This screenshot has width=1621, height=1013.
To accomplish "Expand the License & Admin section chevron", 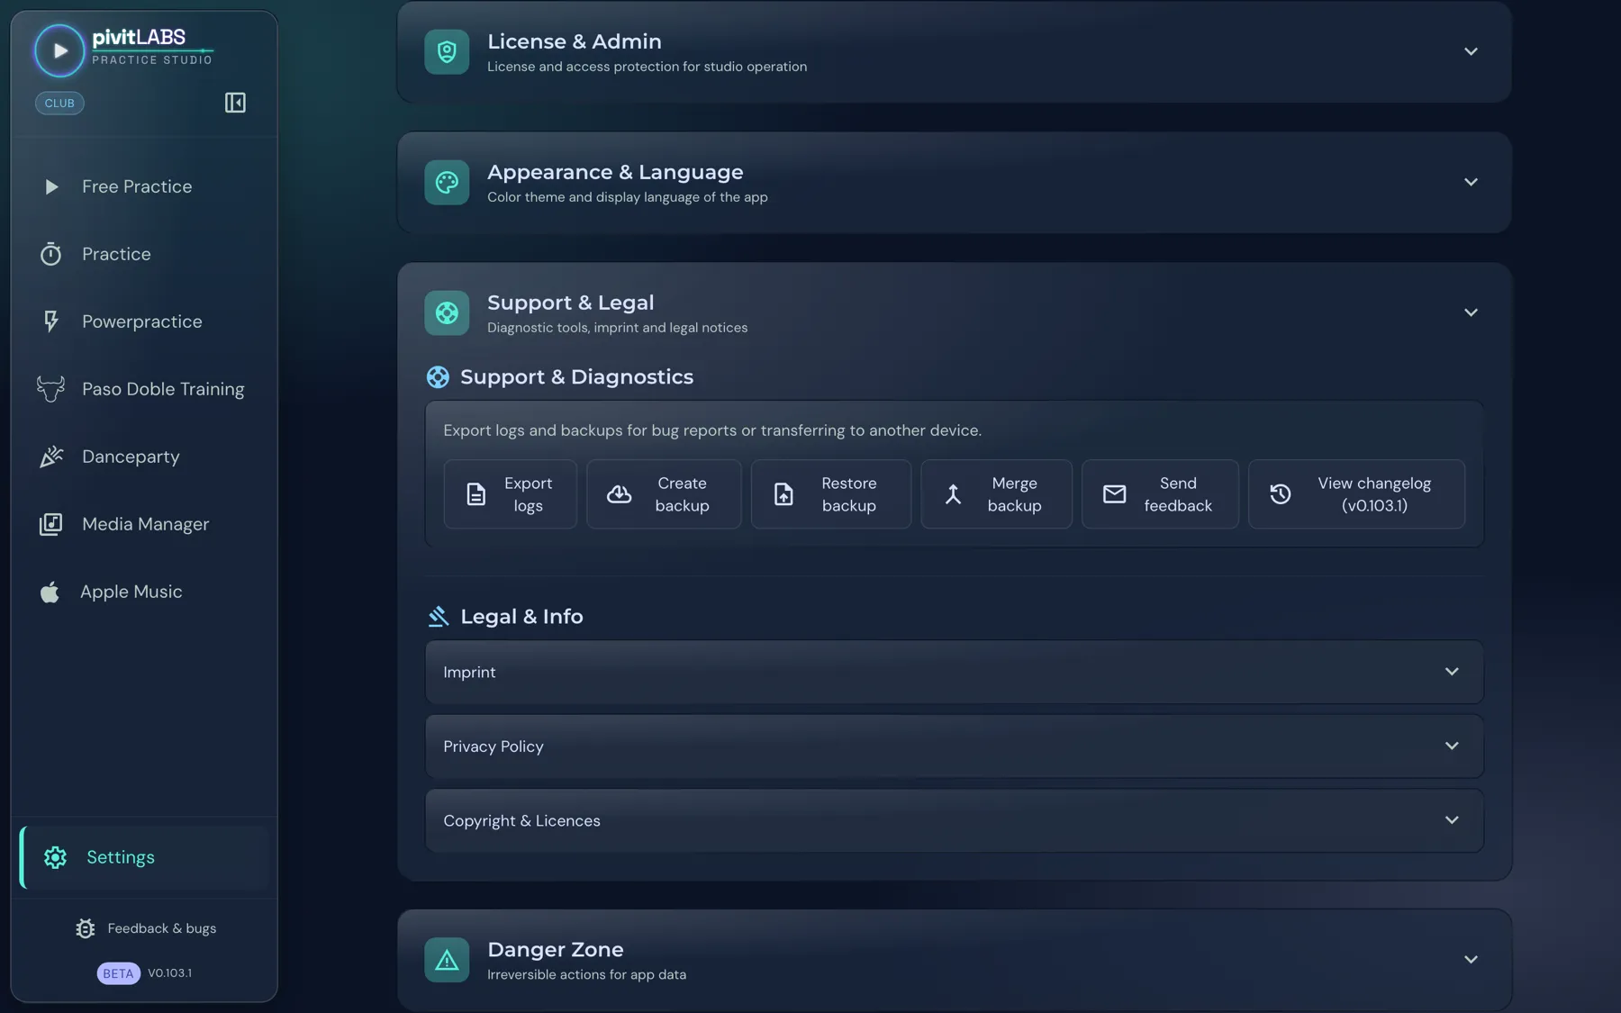I will pos(1471,51).
